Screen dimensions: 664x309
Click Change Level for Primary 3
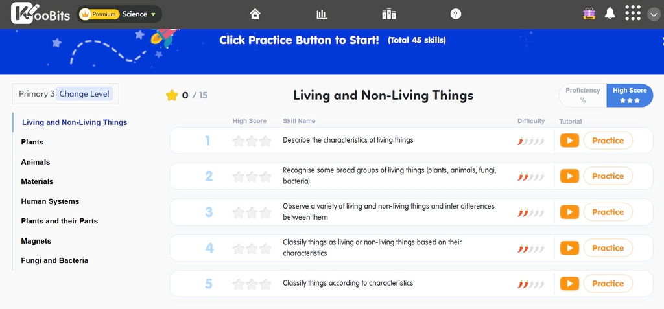(x=84, y=94)
